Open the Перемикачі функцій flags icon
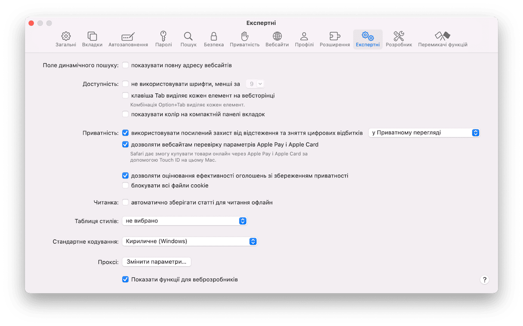Viewport: 523px width, 326px height. (443, 37)
